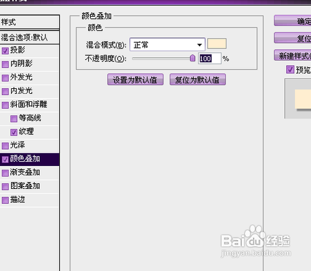Open the 渐变叠加 settings row

29,173
